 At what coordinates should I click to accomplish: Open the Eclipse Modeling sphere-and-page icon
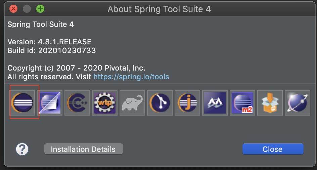(50, 102)
